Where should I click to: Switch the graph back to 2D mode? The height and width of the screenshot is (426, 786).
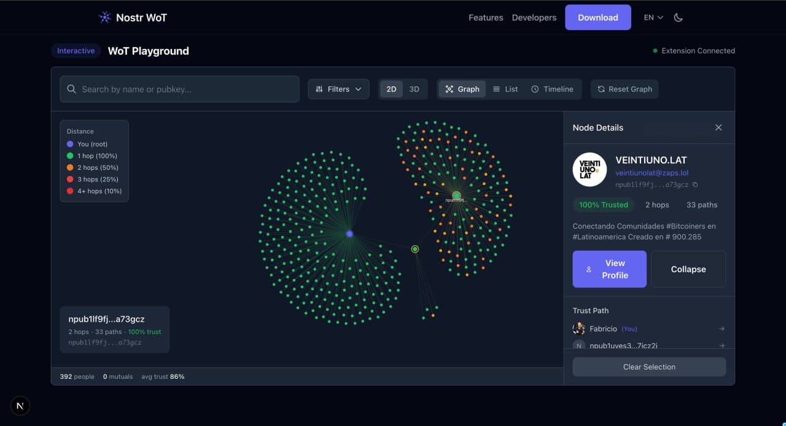(391, 89)
